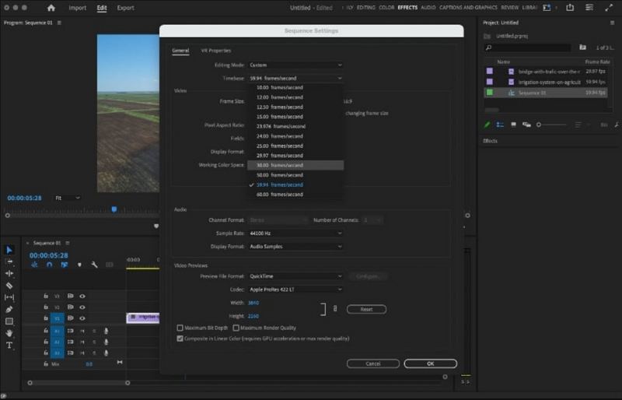The width and height of the screenshot is (622, 400).
Task: Select the Rectangle tool
Action: point(9,321)
